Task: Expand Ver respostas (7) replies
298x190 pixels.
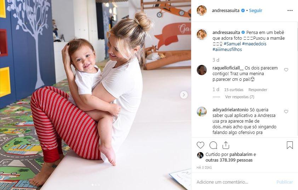Action: (240, 97)
